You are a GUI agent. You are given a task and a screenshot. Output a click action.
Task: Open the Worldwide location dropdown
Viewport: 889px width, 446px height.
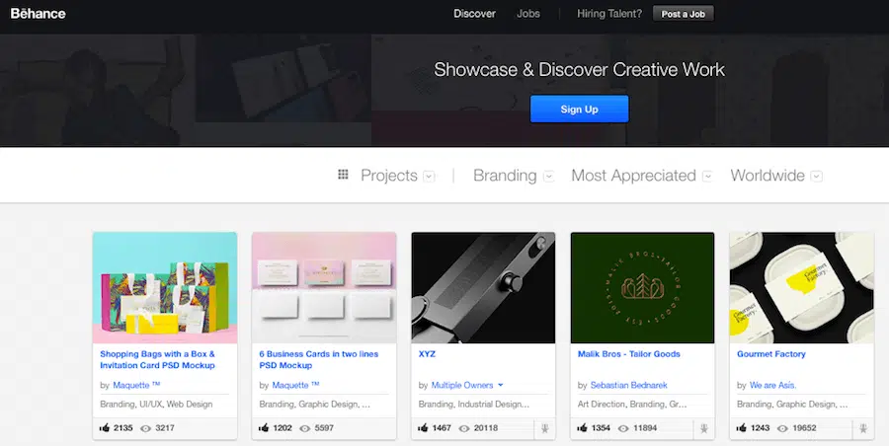(x=816, y=177)
